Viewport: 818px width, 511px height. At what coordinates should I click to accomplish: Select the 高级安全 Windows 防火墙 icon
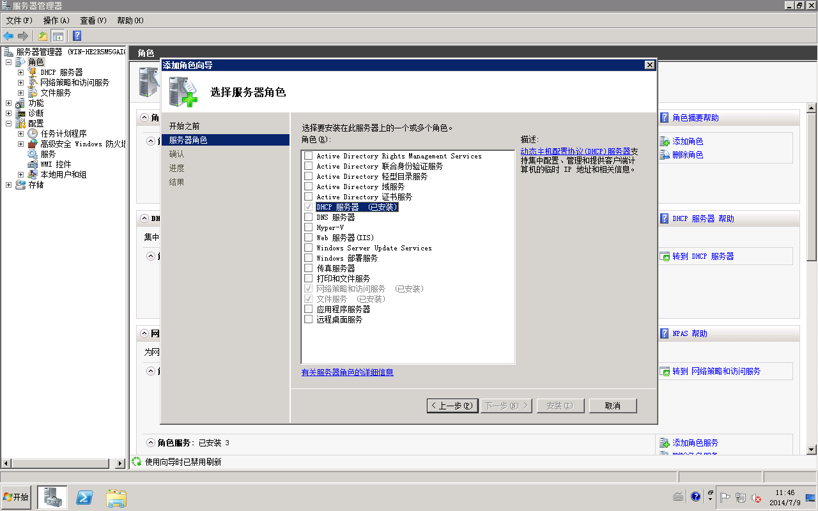33,144
